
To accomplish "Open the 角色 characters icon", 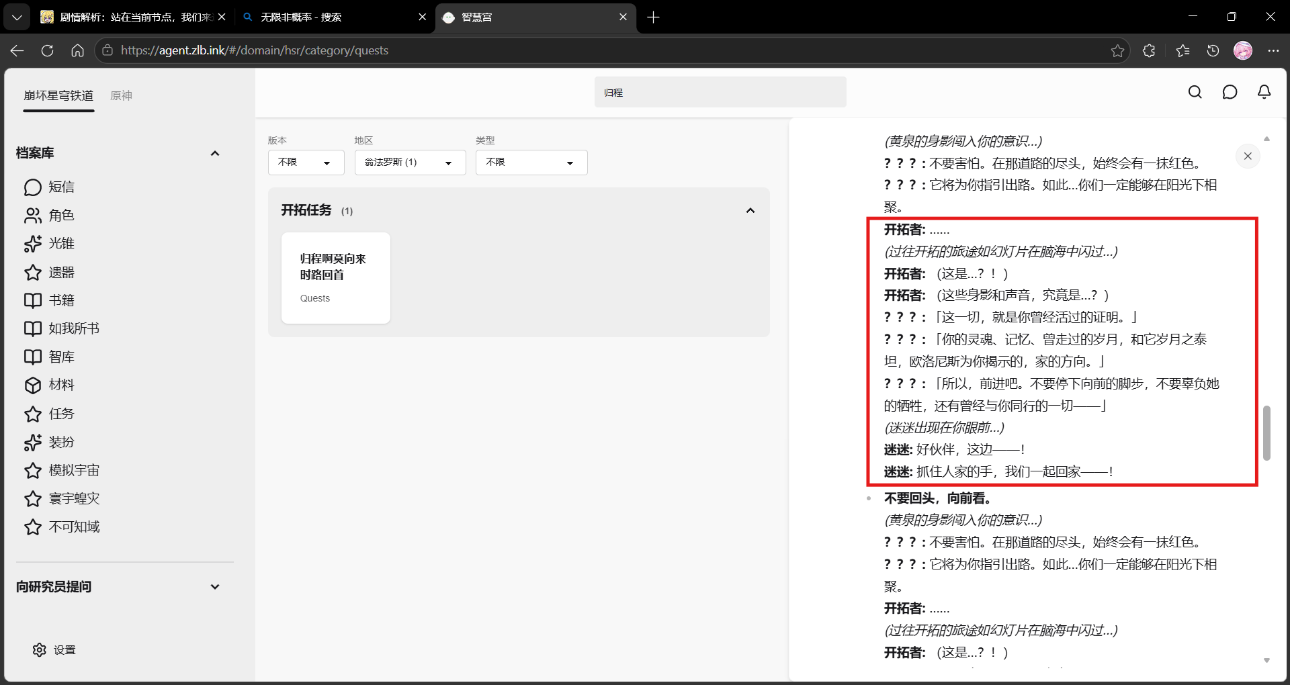I will tap(33, 216).
